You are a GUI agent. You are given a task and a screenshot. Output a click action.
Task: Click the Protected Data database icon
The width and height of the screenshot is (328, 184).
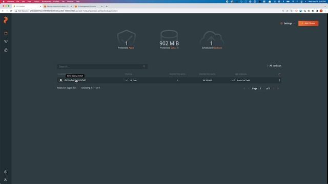point(169,36)
